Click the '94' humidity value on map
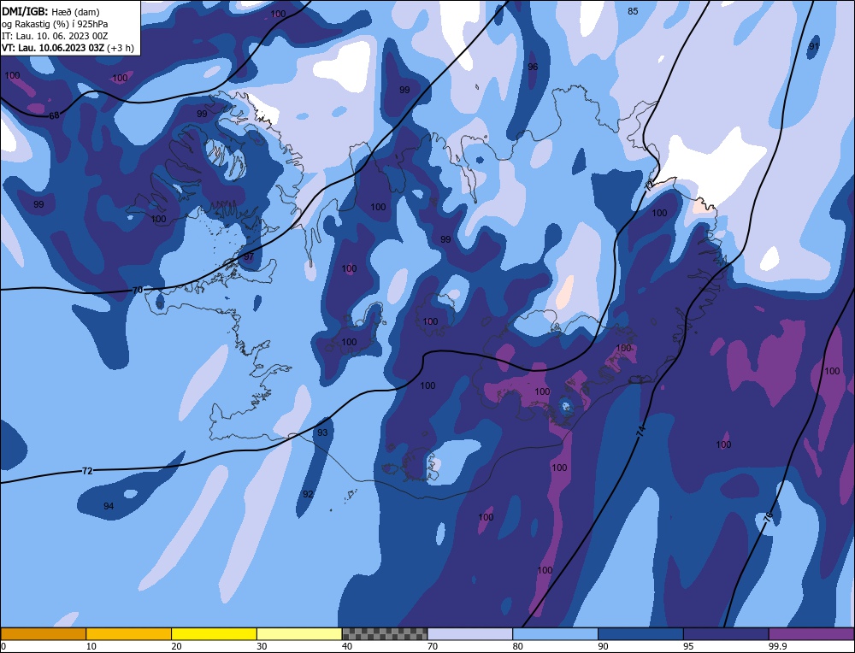The width and height of the screenshot is (855, 653). coord(109,506)
